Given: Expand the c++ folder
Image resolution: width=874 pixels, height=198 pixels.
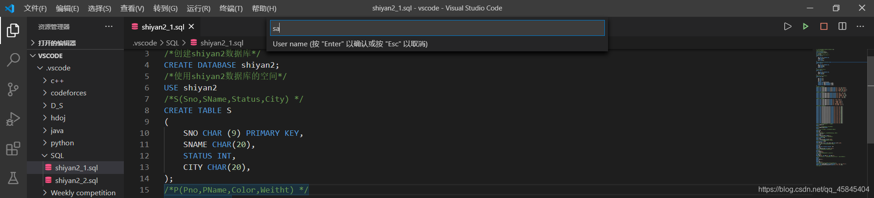Looking at the screenshot, I should pos(75,80).
